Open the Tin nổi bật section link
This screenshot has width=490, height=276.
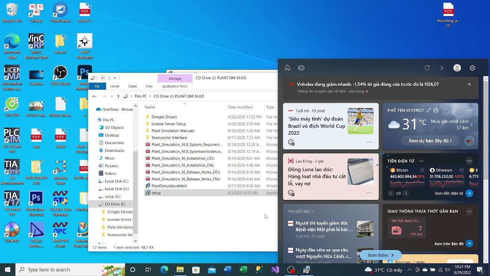click(301, 211)
